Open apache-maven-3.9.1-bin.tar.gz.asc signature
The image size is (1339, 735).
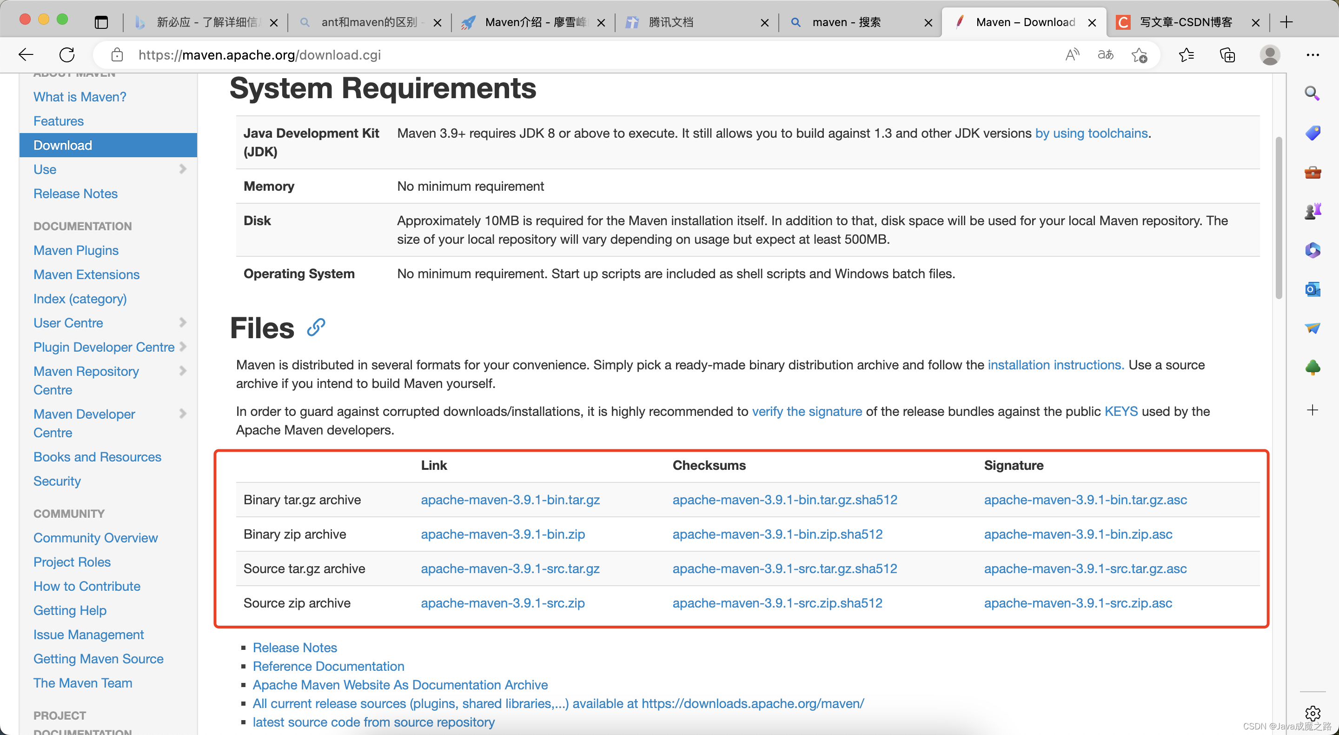[1085, 499]
